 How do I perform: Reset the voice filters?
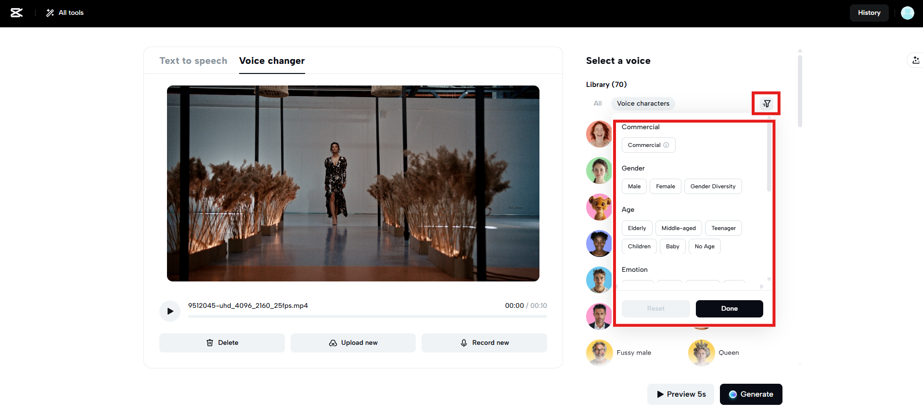coord(655,309)
